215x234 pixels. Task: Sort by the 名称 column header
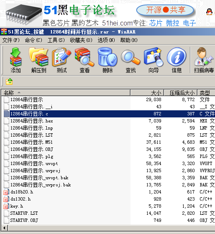pyautogui.click(x=66, y=93)
